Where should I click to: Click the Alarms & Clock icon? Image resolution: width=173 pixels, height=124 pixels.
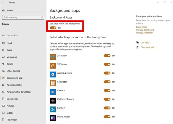[x=53, y=74]
